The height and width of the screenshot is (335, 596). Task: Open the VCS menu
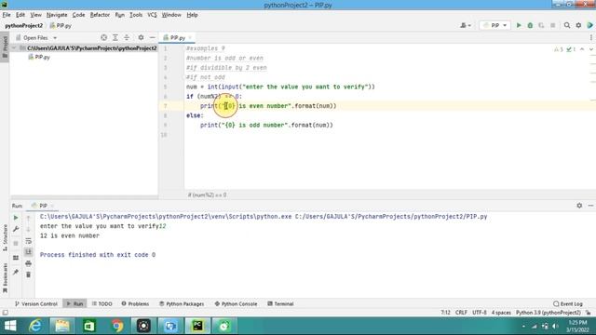click(x=152, y=15)
